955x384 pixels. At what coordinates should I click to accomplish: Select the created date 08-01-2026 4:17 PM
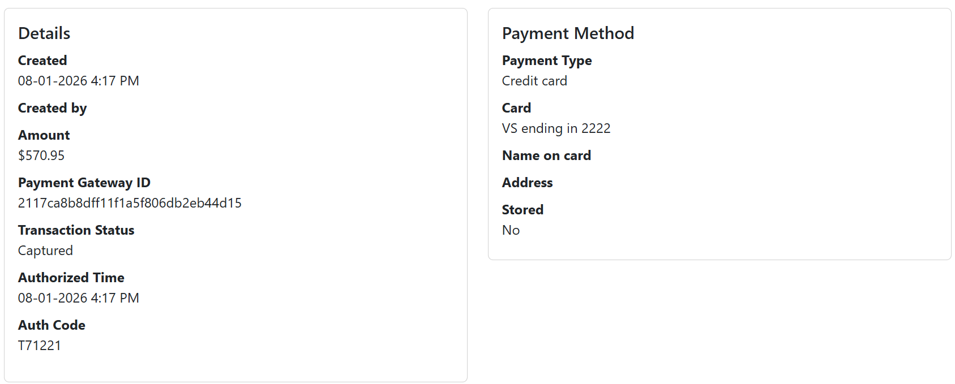(79, 81)
